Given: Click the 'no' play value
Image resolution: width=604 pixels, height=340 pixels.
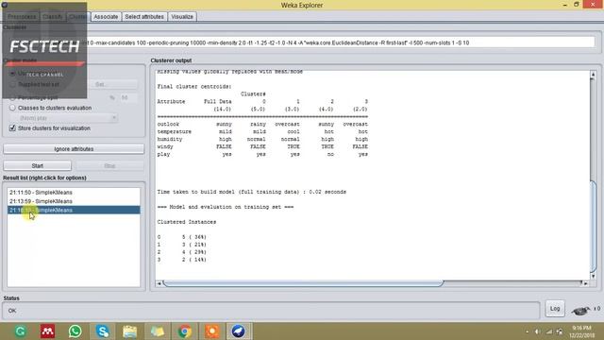Looking at the screenshot, I should pos(330,154).
